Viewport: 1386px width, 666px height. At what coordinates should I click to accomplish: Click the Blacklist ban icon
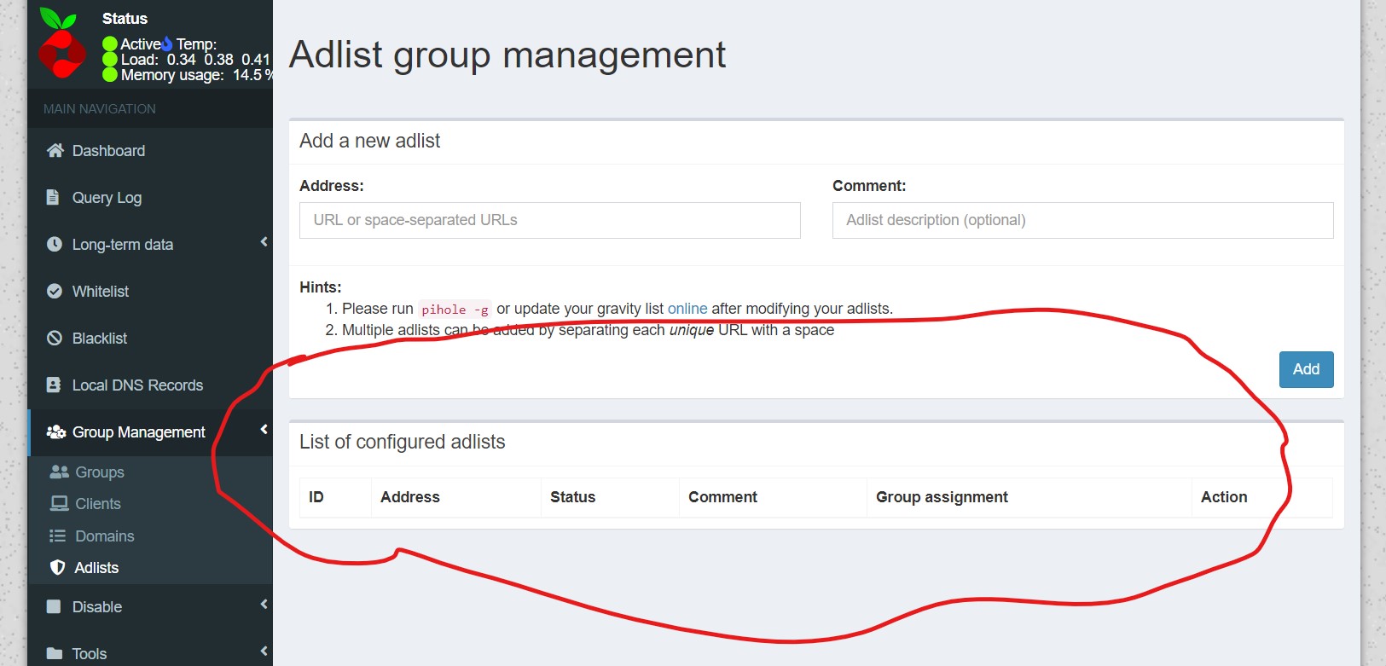click(x=55, y=339)
